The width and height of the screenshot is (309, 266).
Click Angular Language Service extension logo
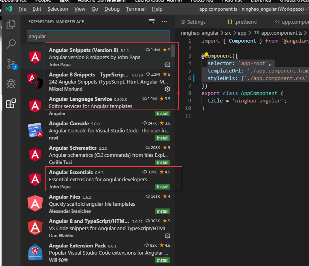(35, 106)
